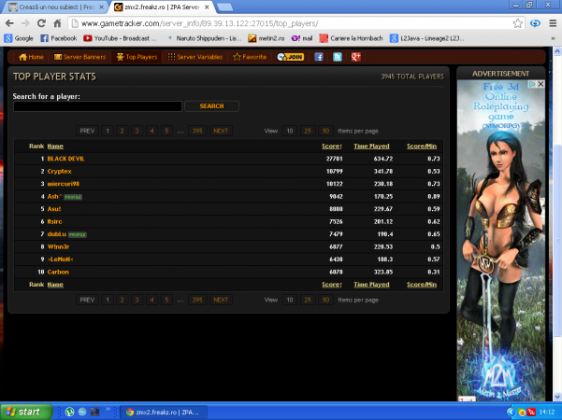The width and height of the screenshot is (562, 420).
Task: Close the advertisement with the X icon
Action: 540,84
